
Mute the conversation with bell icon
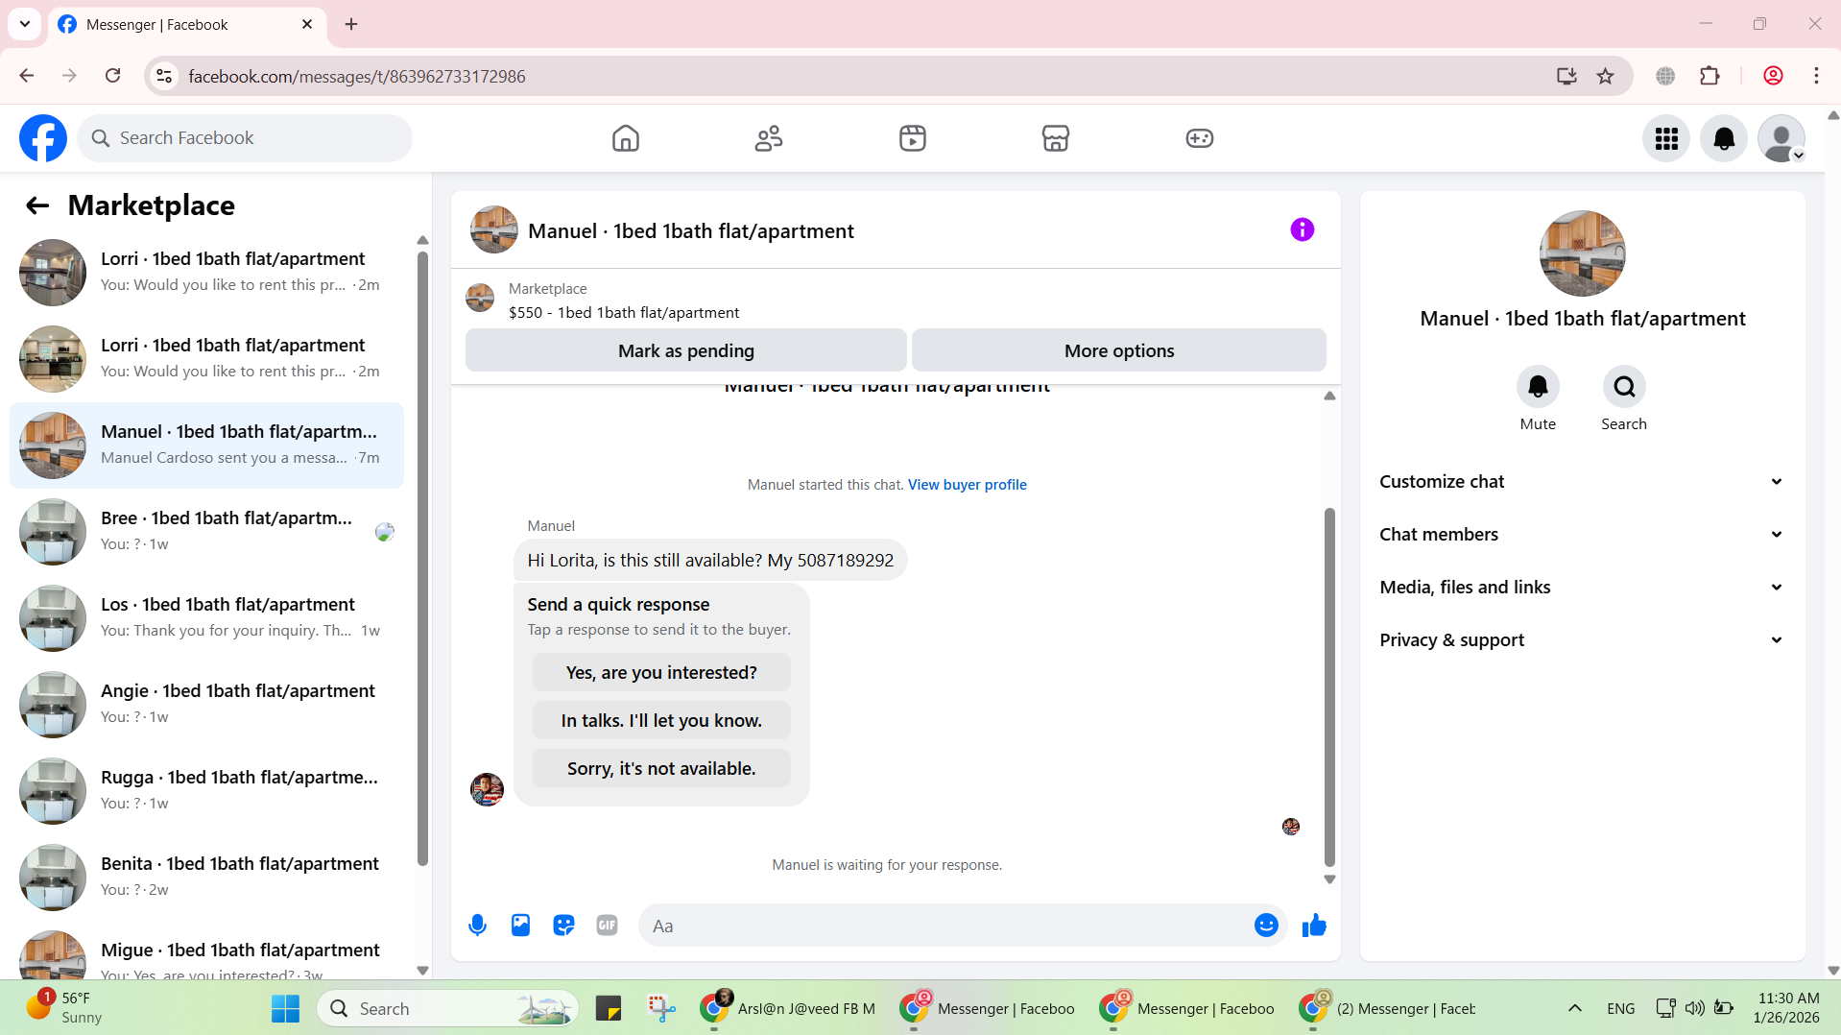tap(1538, 387)
